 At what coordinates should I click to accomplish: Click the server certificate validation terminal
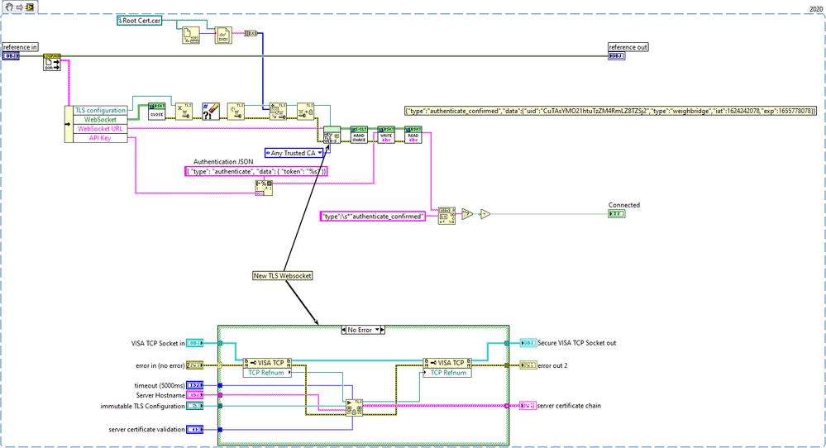pos(195,430)
